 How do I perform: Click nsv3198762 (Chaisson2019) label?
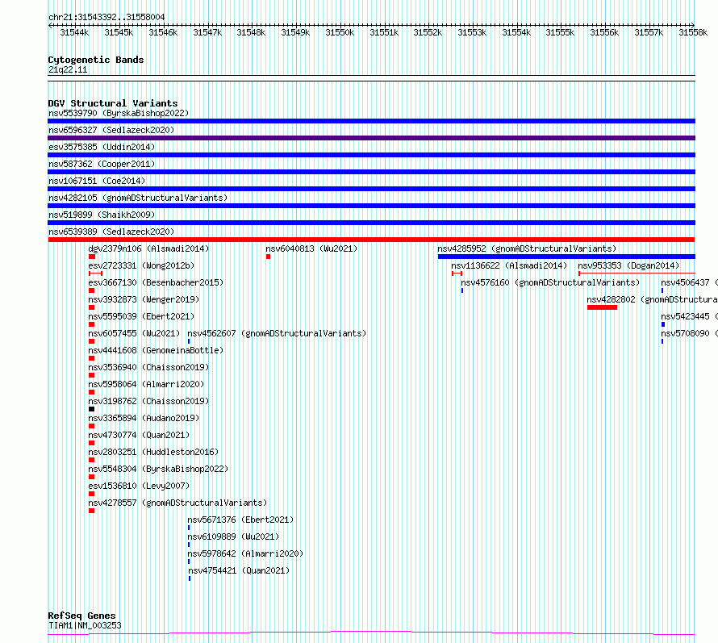click(148, 401)
